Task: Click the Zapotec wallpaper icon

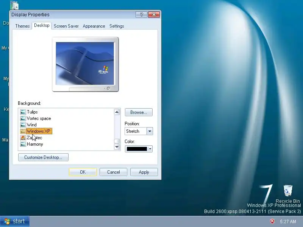Action: pyautogui.click(x=23, y=138)
